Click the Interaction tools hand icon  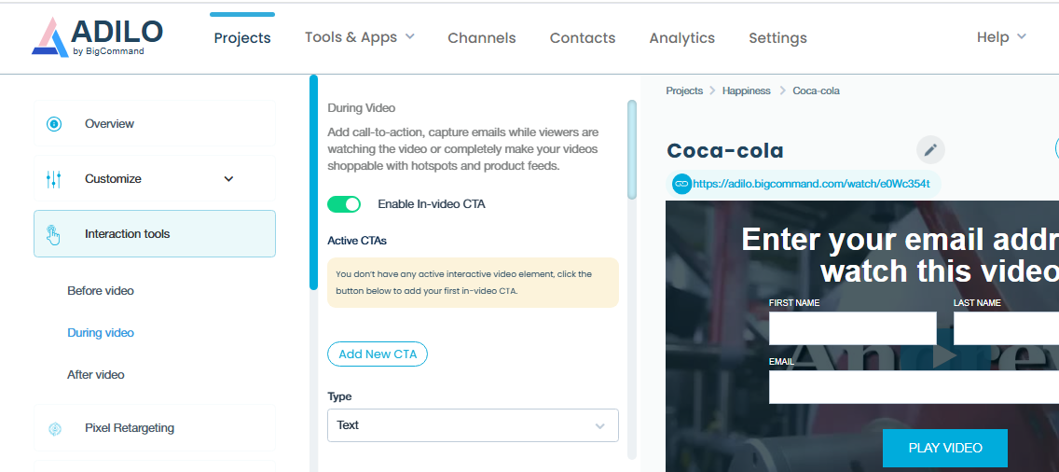(x=53, y=235)
